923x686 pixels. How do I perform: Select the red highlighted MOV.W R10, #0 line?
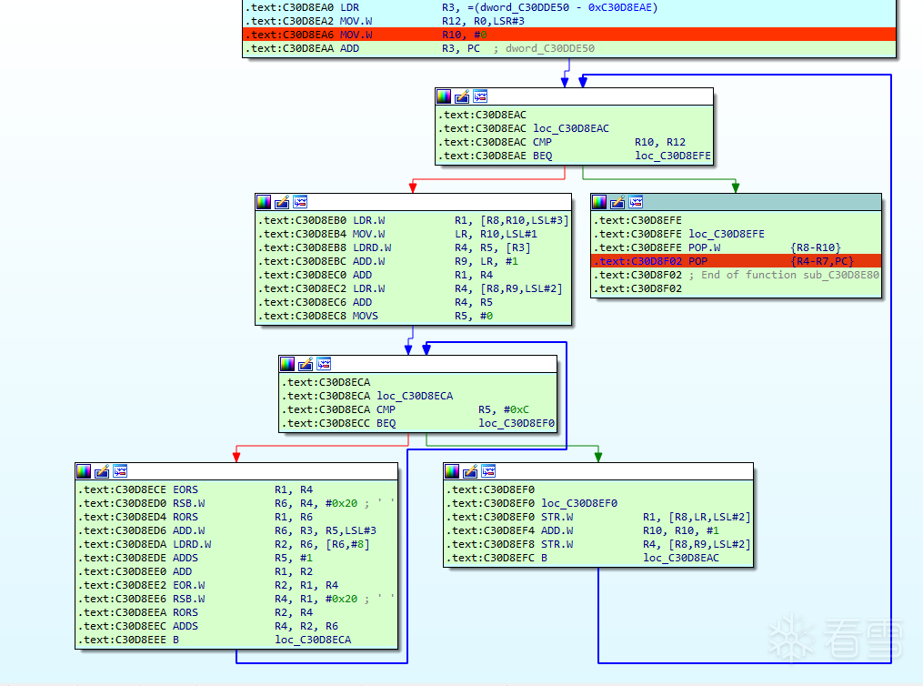click(569, 35)
